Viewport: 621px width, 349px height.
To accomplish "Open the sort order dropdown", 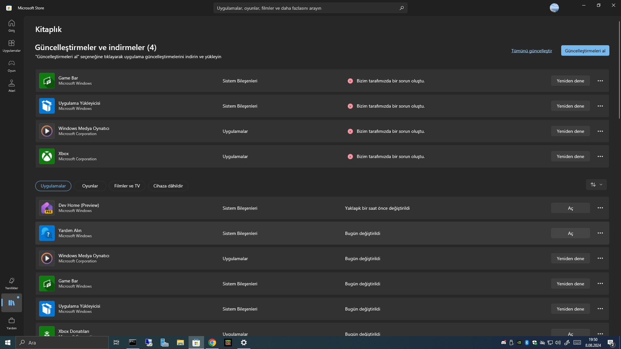I will [596, 185].
